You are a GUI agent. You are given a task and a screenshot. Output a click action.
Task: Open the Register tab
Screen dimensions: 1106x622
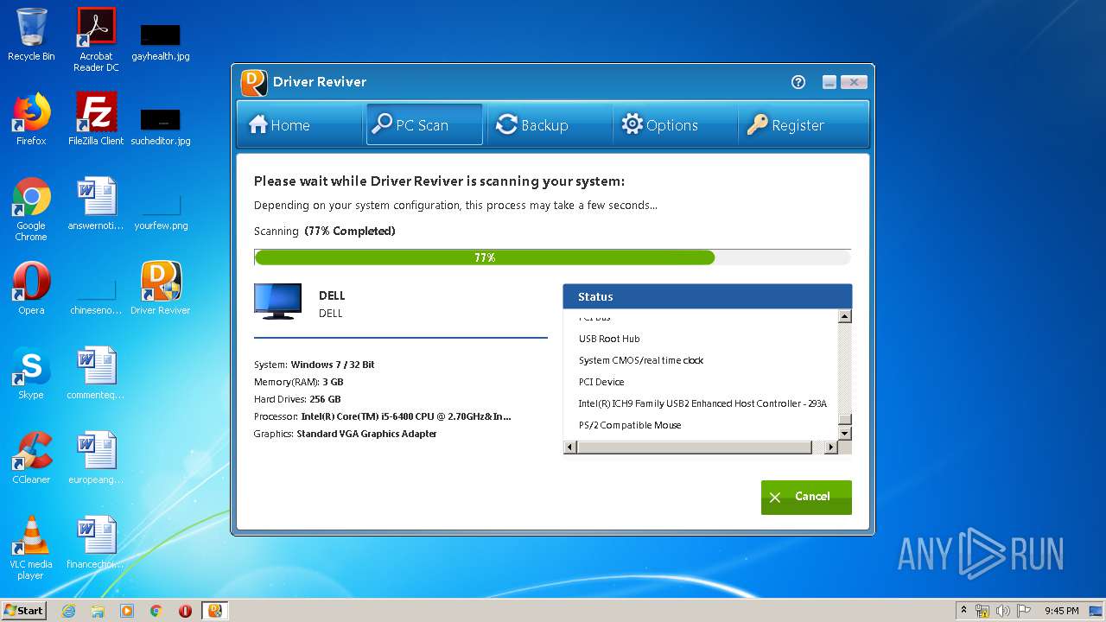[x=803, y=125]
